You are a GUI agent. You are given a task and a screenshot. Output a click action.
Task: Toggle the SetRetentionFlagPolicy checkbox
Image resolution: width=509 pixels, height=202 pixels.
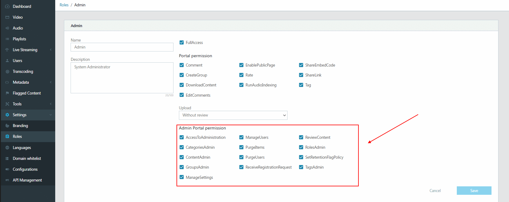pyautogui.click(x=301, y=157)
